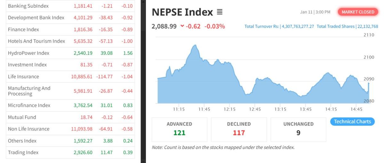Click the Declined stocks count box

click(x=239, y=129)
